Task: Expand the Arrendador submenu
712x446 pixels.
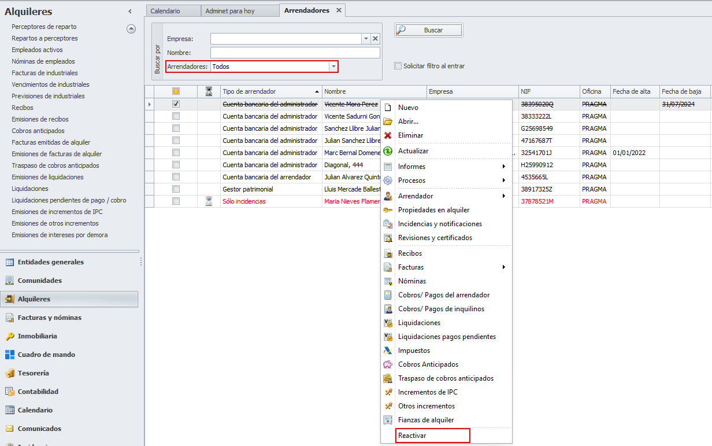Action: coord(504,196)
